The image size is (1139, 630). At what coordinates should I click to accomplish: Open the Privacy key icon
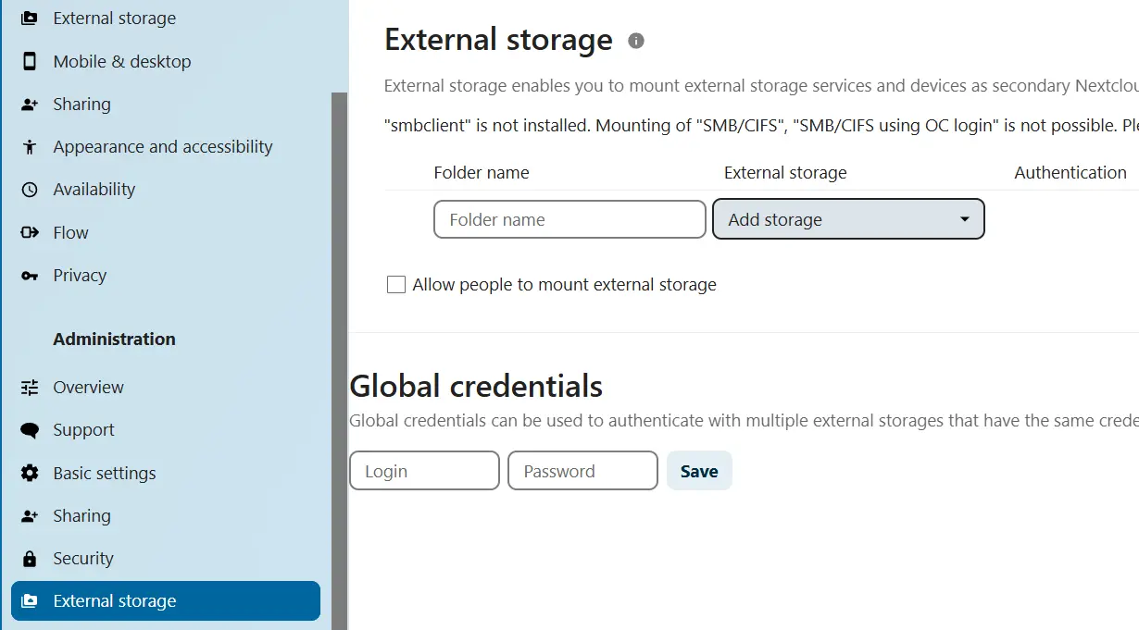pos(30,275)
